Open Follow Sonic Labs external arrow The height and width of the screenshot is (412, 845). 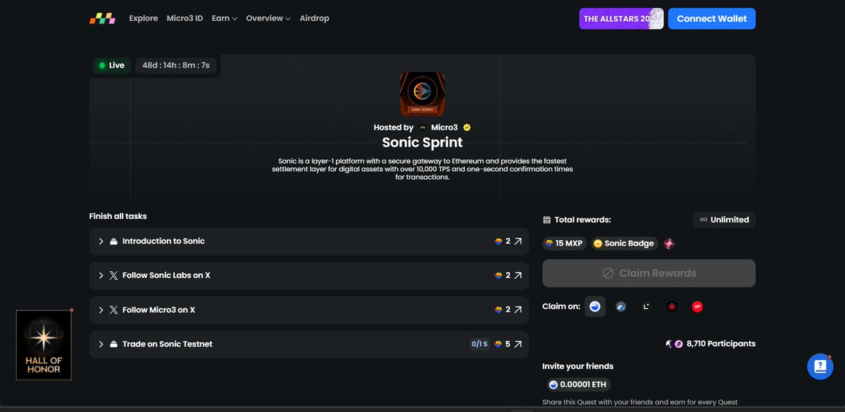tap(518, 275)
